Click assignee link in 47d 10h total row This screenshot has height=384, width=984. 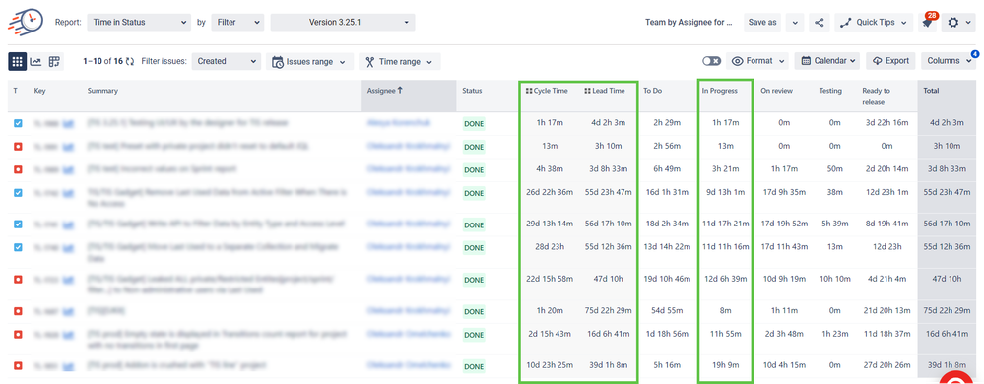(409, 279)
